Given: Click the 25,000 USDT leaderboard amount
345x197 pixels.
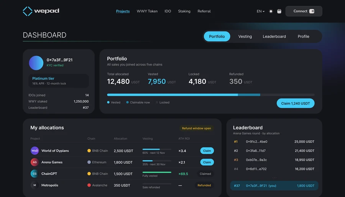Looking at the screenshot, I should (304, 141).
